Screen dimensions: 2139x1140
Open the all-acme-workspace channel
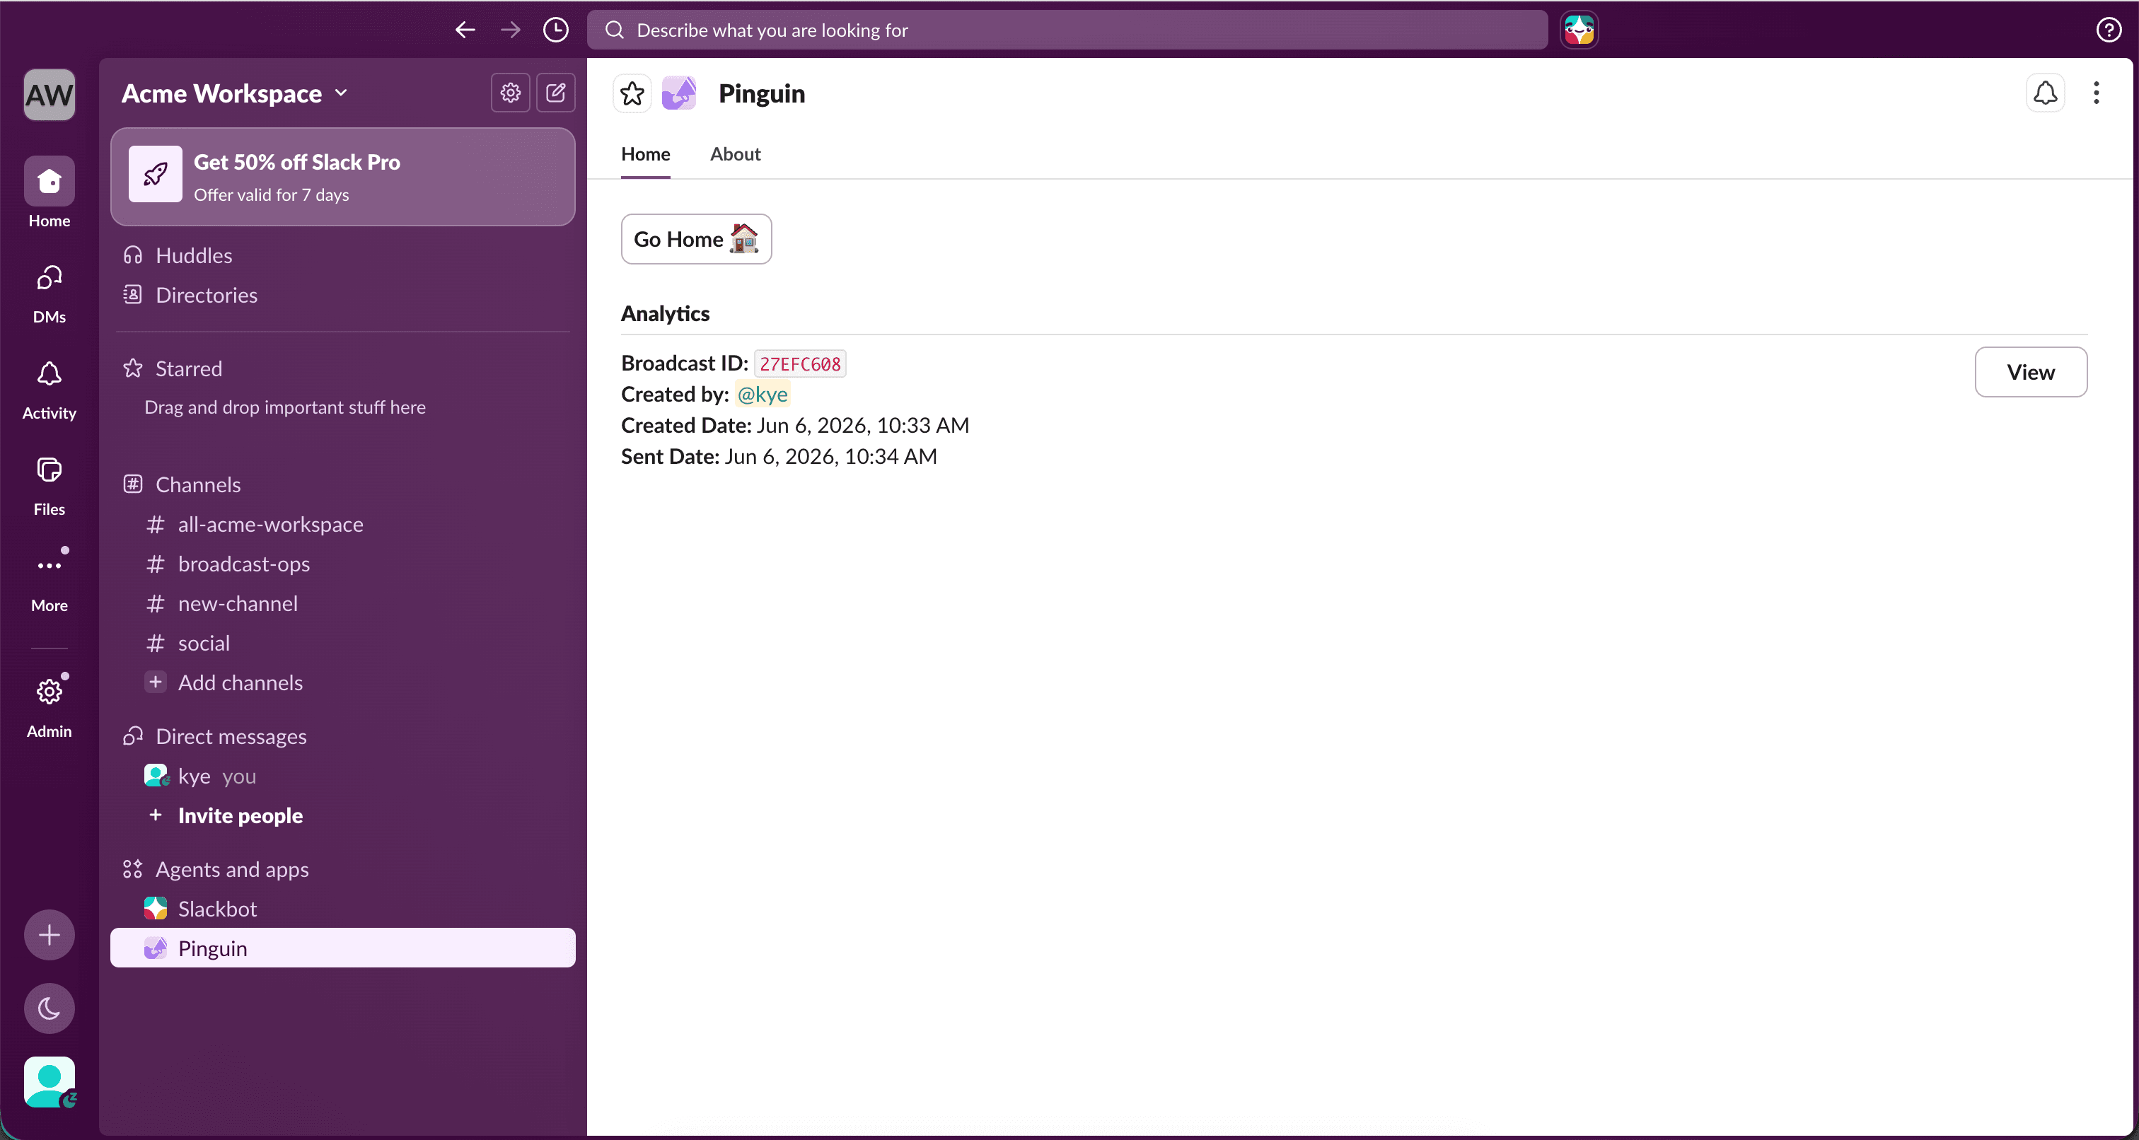(343, 525)
